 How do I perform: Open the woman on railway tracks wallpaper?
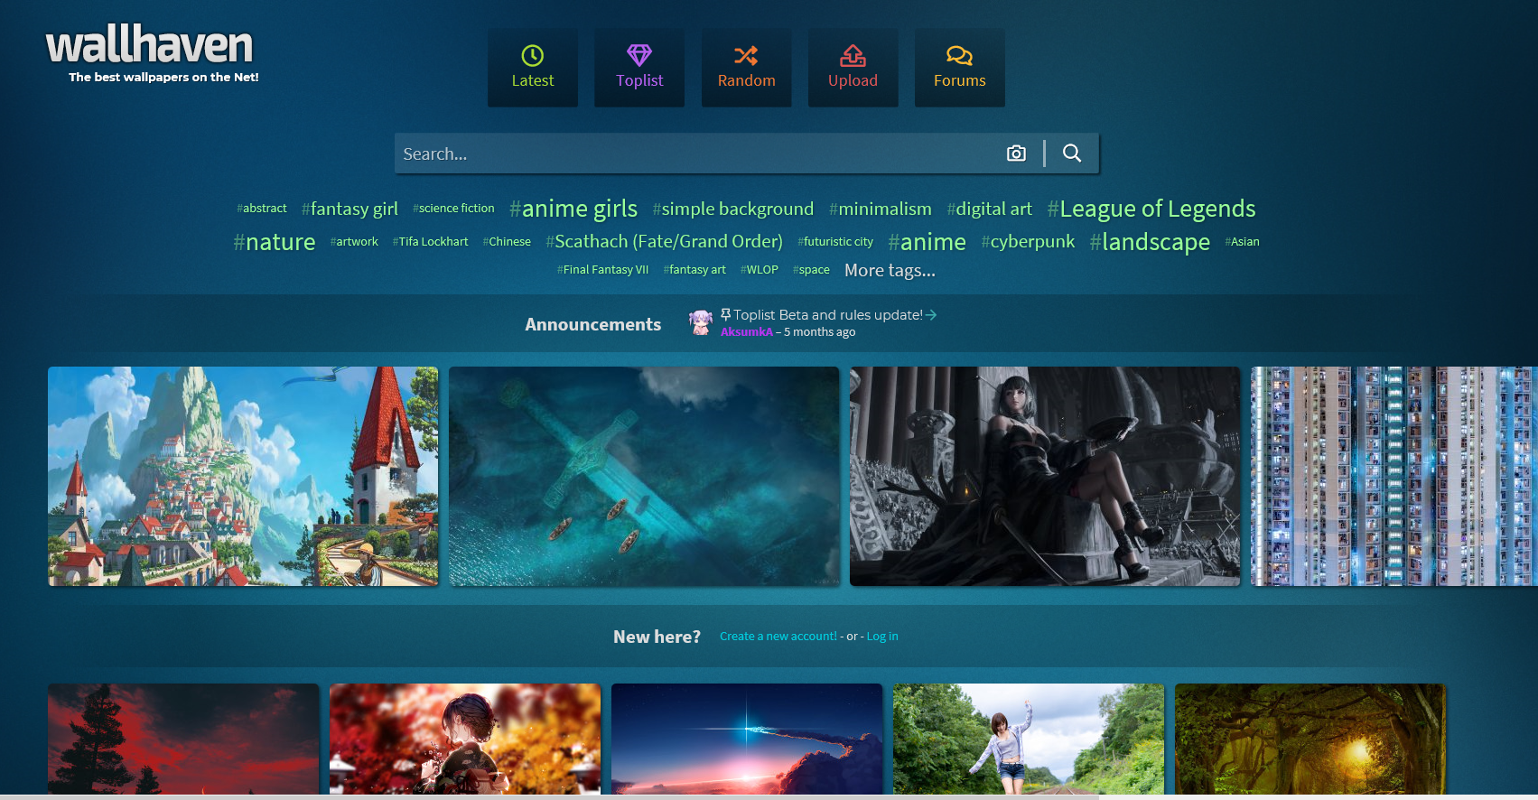(x=1029, y=739)
